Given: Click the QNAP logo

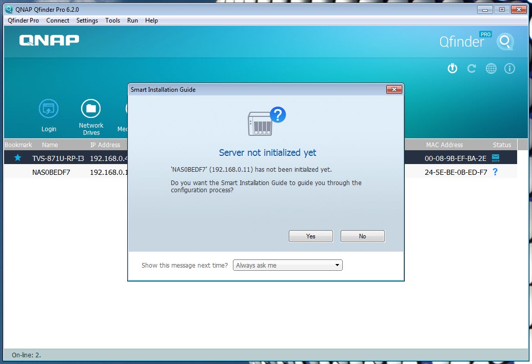Looking at the screenshot, I should pos(49,40).
